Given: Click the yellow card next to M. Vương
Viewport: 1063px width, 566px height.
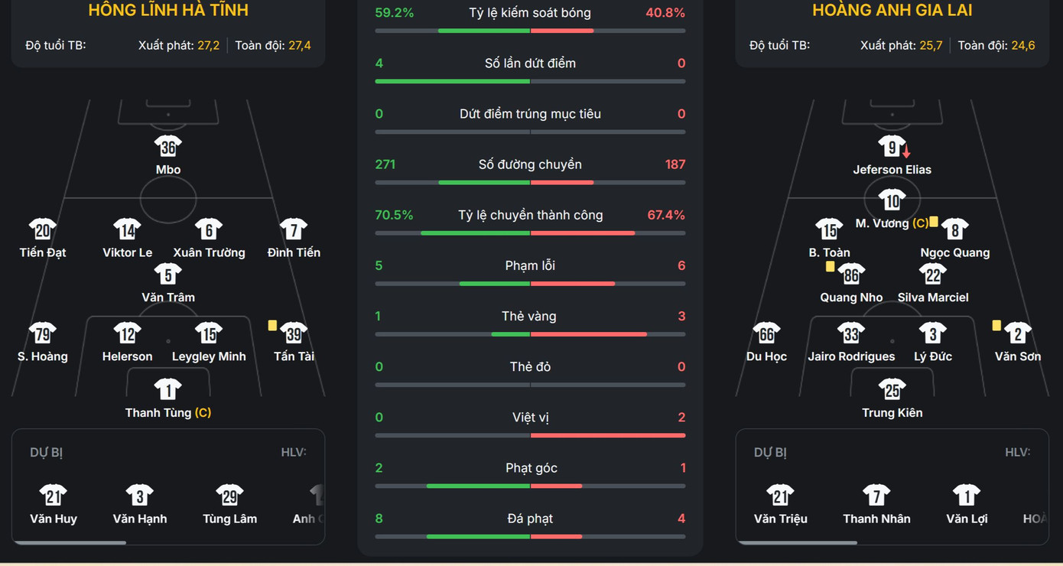Looking at the screenshot, I should point(934,222).
